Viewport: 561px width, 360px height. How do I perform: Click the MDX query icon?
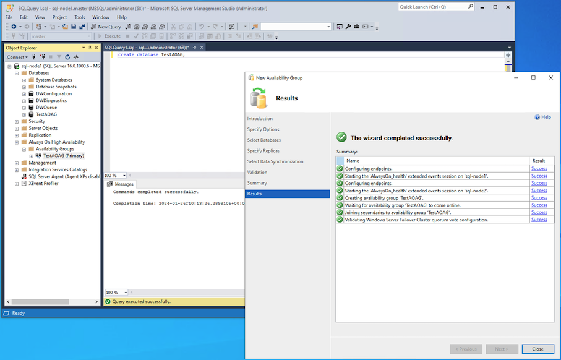[137, 27]
